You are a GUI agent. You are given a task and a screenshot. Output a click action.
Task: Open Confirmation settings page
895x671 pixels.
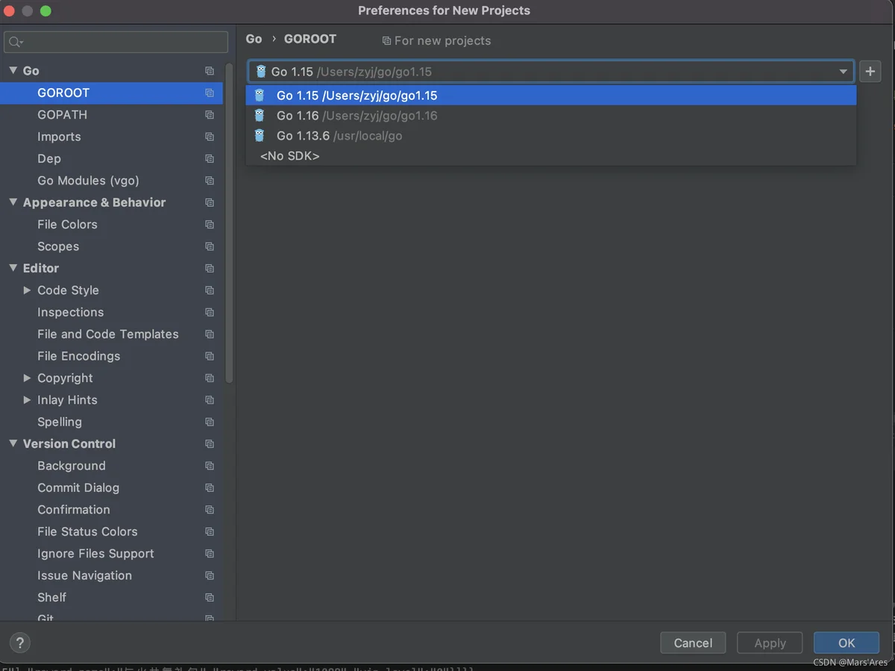[x=74, y=510]
